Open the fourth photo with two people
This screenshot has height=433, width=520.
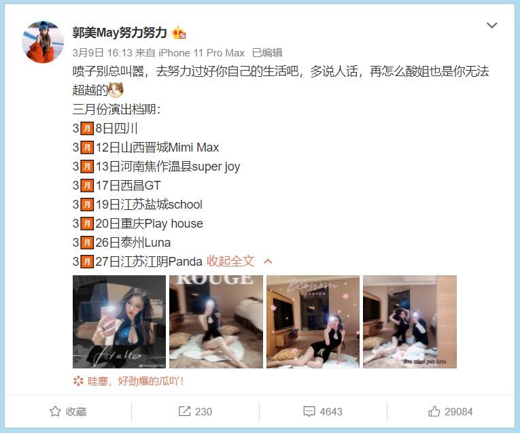click(x=410, y=322)
